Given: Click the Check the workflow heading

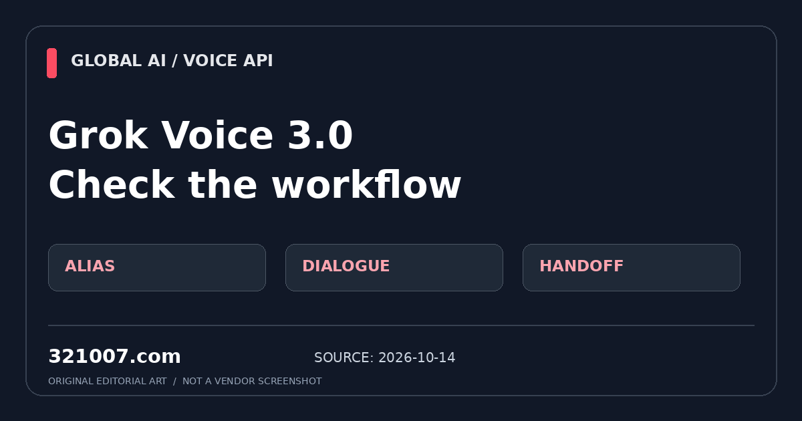Looking at the screenshot, I should 255,185.
